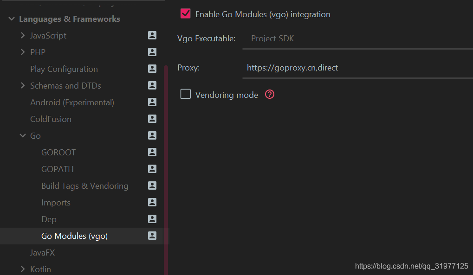Screen dimensions: 473x275
Task: Click the 'Proxy:' label
Action: coord(188,68)
